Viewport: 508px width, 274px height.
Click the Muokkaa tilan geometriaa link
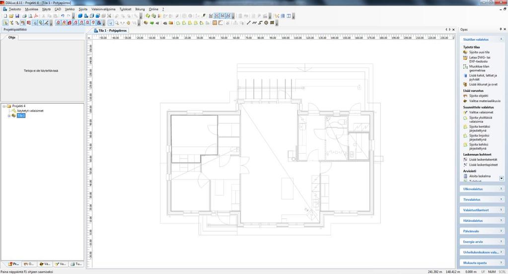[x=479, y=68]
